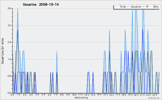Click the 'Usuarios/10 mins' y-axis label
Image resolution: width=162 pixels, height=100 pixels.
tap(2, 51)
